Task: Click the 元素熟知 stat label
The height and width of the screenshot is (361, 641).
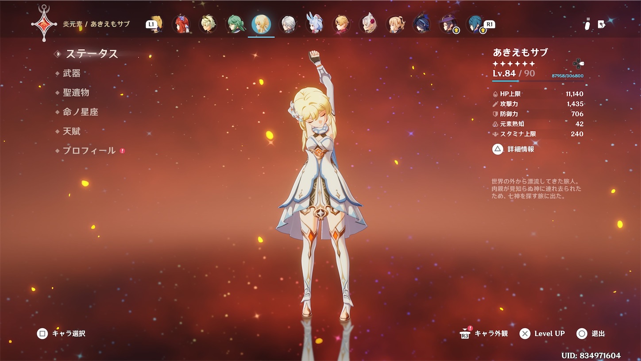Action: pos(512,124)
